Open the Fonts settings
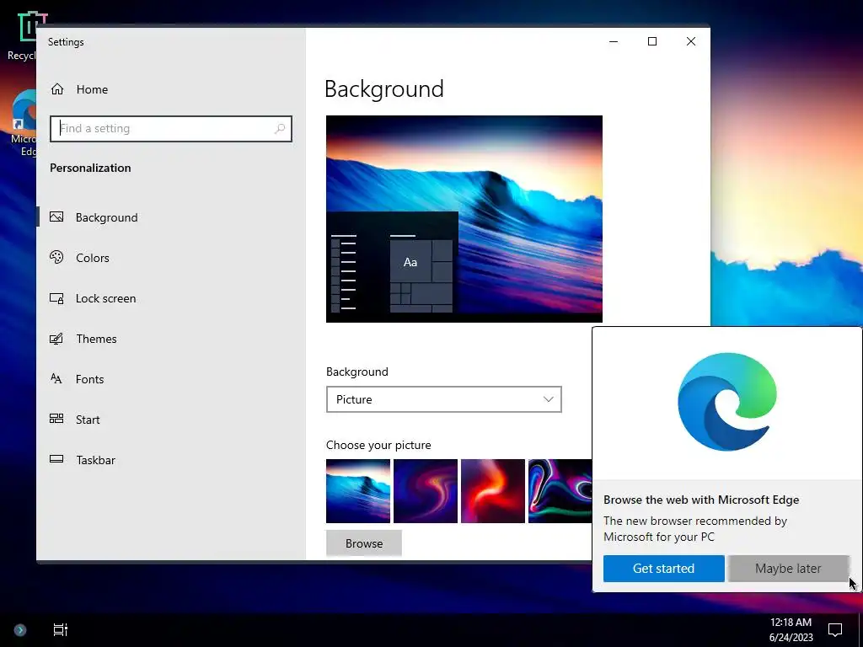Viewport: 863px width, 647px height. (170, 379)
